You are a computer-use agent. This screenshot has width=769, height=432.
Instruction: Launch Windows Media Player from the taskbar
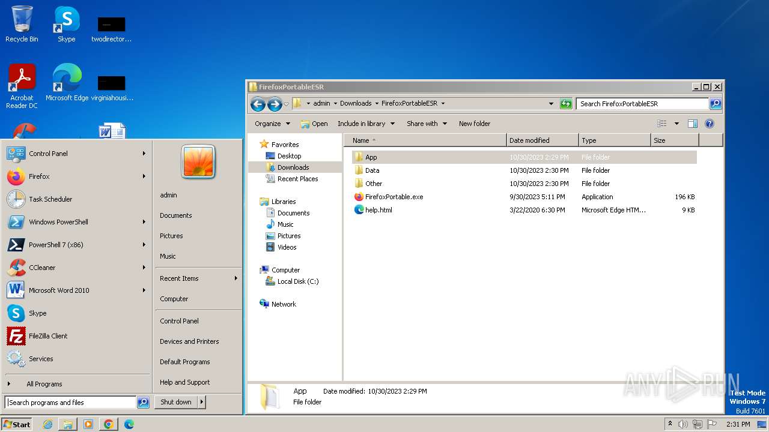[x=88, y=424]
